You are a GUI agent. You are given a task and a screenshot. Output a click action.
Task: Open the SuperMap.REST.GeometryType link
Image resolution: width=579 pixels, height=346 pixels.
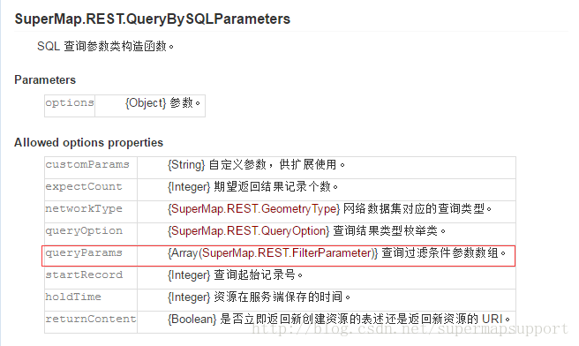pos(253,209)
